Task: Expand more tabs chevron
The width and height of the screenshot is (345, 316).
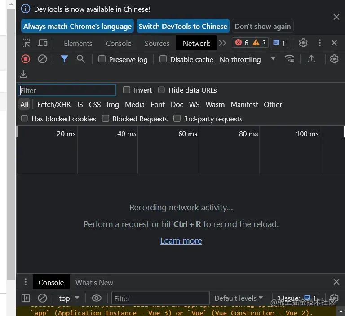Action: tap(222, 43)
